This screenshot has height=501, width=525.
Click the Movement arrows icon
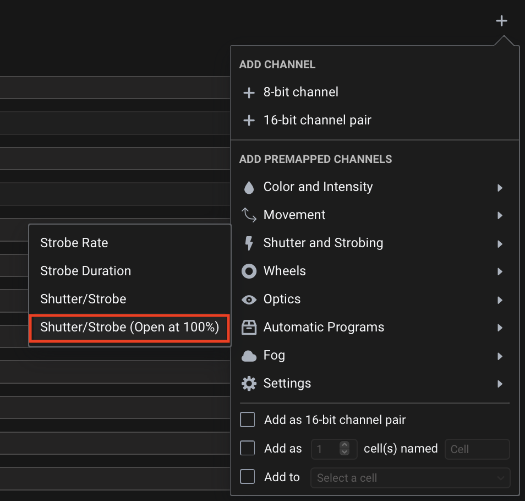tap(249, 215)
